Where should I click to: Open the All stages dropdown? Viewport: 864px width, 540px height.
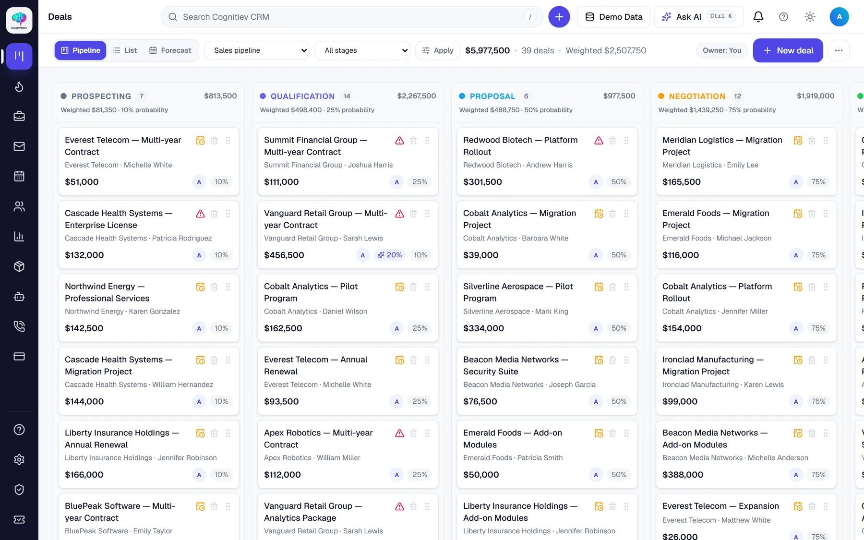click(x=362, y=50)
